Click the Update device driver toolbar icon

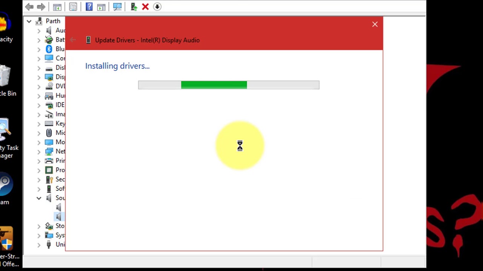pos(134,7)
